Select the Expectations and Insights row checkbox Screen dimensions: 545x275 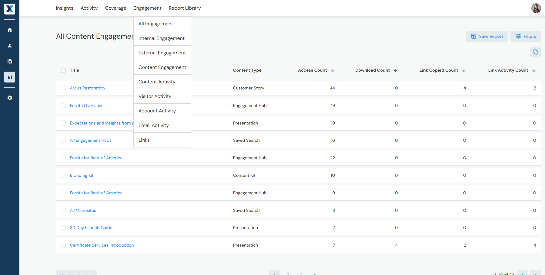pyautogui.click(x=63, y=123)
